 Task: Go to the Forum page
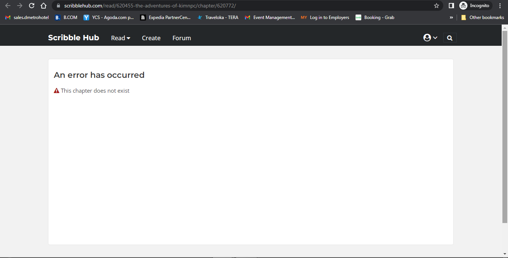tap(182, 38)
